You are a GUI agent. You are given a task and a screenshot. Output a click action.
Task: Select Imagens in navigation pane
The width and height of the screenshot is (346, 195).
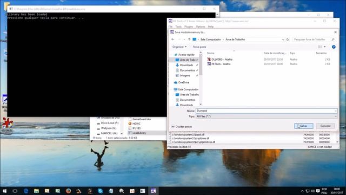point(185,76)
